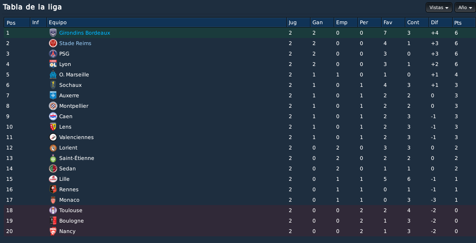Open Girondins Bordeaux team link
This screenshot has width=476, height=243.
[x=85, y=33]
